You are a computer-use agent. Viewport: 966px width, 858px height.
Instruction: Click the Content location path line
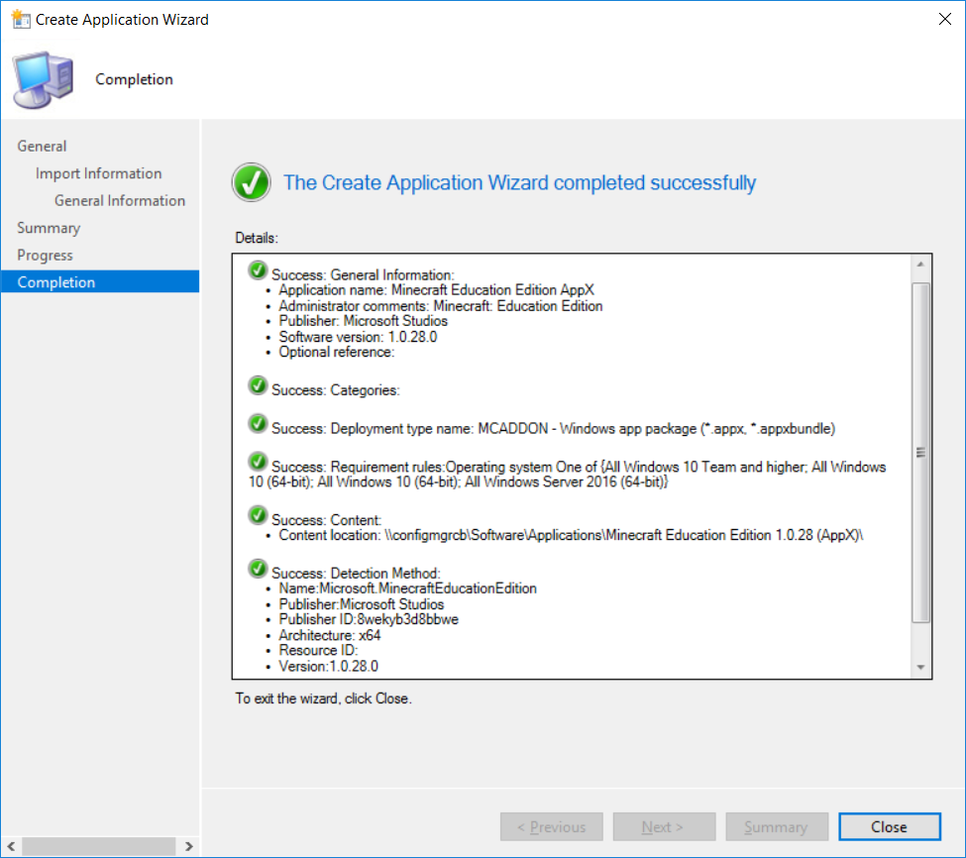[571, 535]
